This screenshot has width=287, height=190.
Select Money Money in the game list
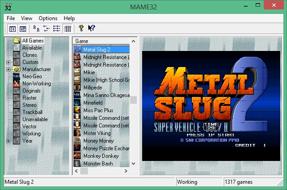99,141
